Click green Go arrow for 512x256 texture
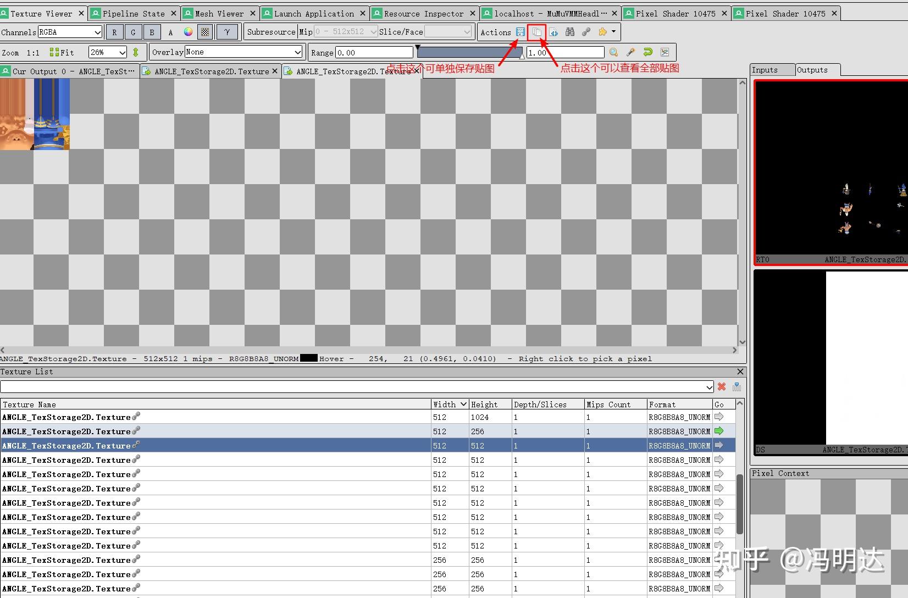The image size is (908, 598). tap(719, 431)
